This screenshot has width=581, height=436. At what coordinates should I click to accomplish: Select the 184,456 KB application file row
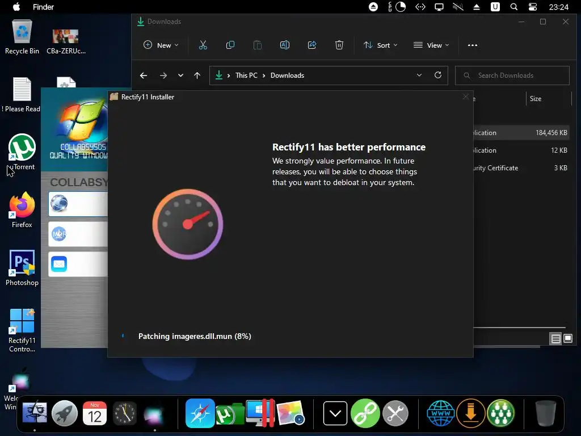[521, 133]
